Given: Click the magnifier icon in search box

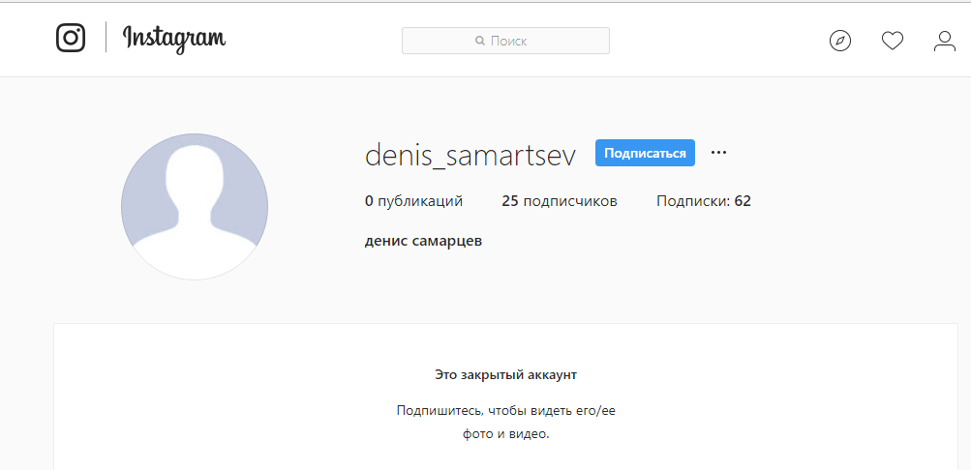Looking at the screenshot, I should (479, 42).
